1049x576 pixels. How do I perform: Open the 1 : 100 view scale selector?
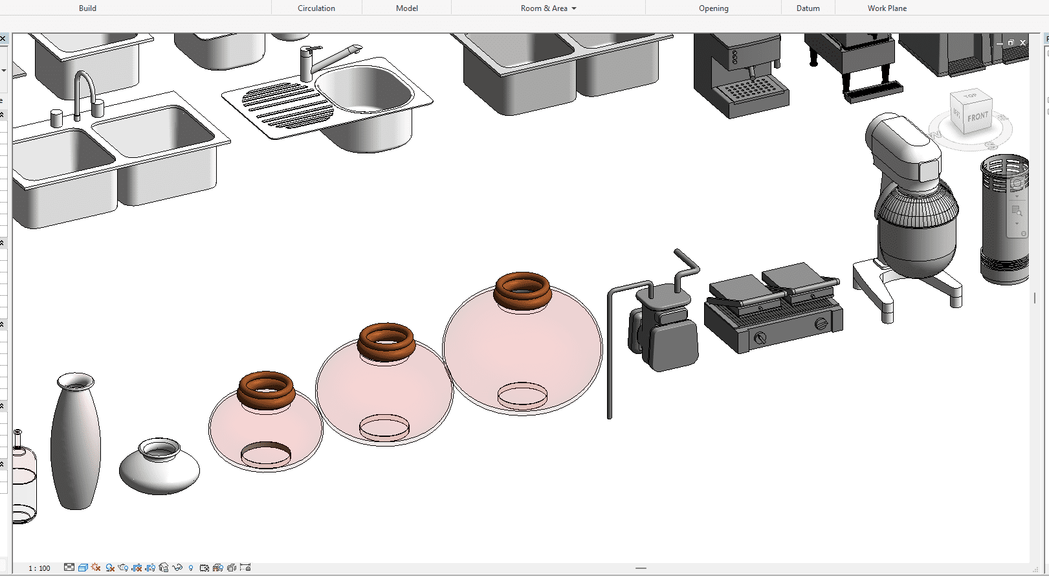coord(39,568)
